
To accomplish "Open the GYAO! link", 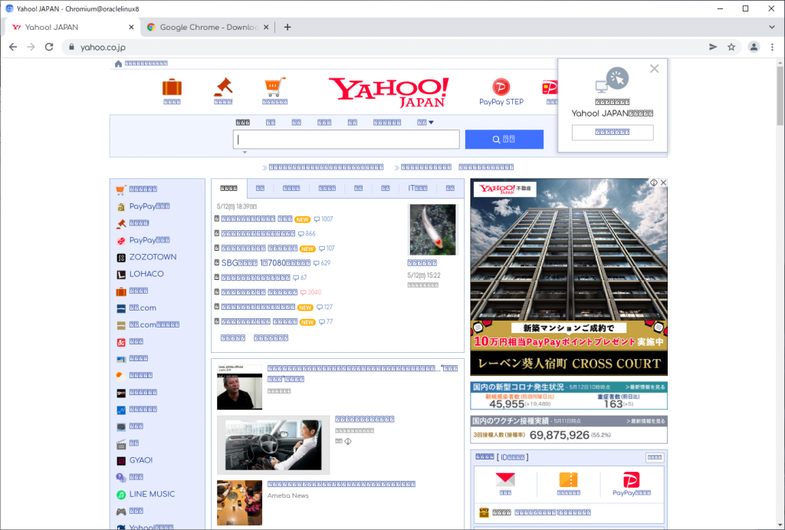I will pyautogui.click(x=141, y=460).
